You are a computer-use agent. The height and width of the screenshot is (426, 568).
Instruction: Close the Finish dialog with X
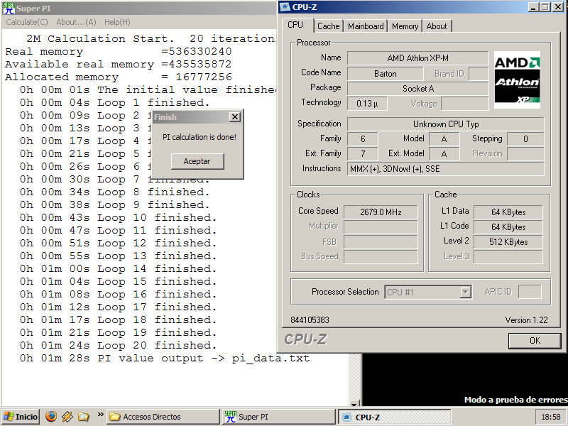pos(235,117)
